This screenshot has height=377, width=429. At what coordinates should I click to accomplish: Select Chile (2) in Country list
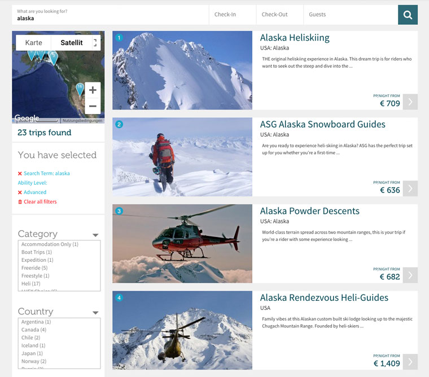[x=30, y=337]
